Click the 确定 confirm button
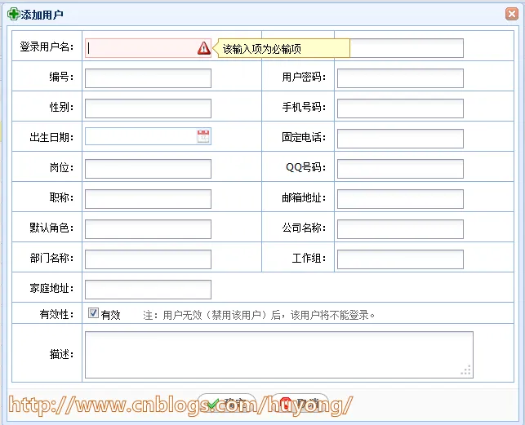The width and height of the screenshot is (525, 425). [x=227, y=404]
